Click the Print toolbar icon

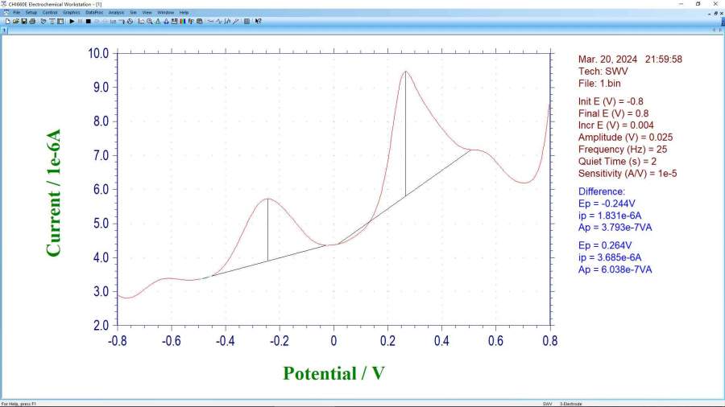coord(32,21)
